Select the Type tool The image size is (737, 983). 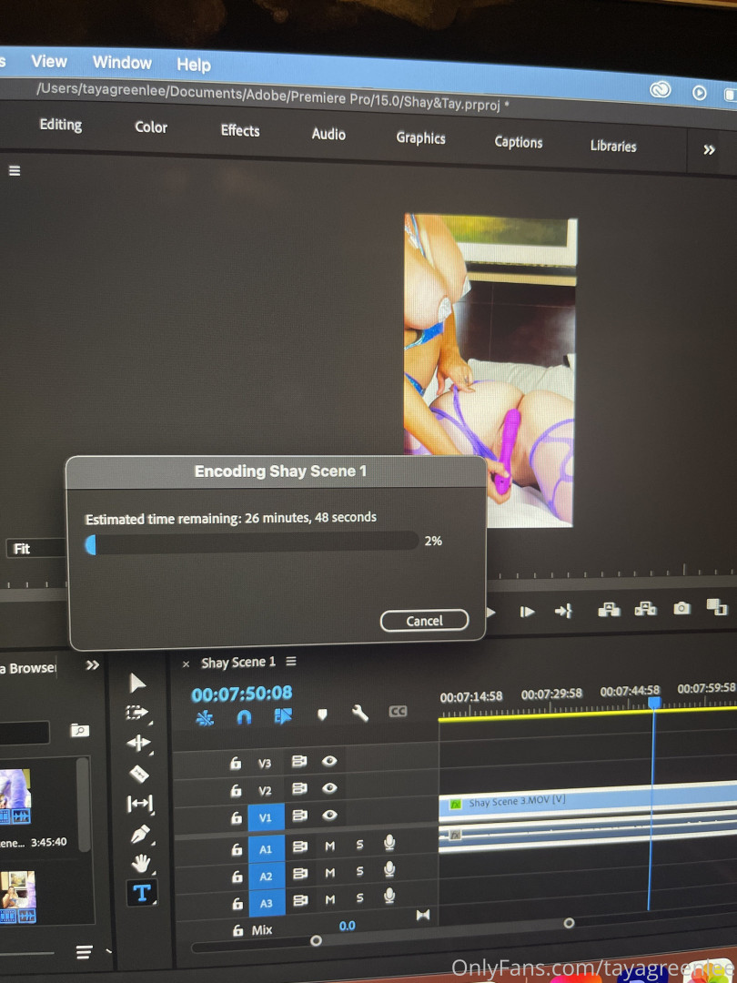click(142, 894)
